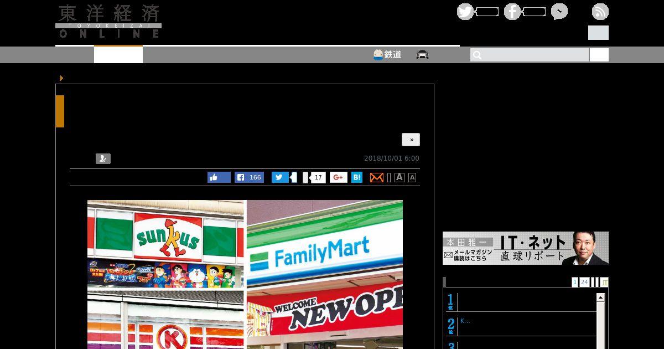Go to next page with » button
This screenshot has width=664, height=349.
411,140
